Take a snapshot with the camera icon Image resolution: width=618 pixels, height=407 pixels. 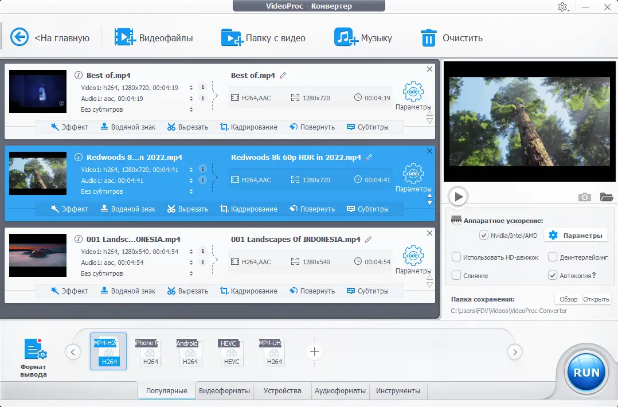[585, 197]
